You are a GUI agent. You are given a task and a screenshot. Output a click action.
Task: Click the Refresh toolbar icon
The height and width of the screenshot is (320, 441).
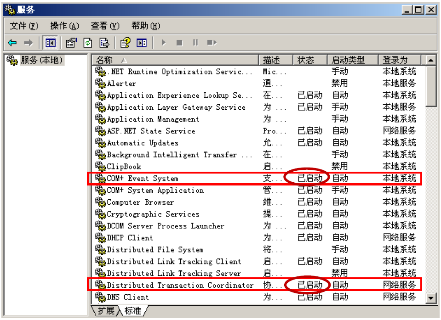pos(87,43)
